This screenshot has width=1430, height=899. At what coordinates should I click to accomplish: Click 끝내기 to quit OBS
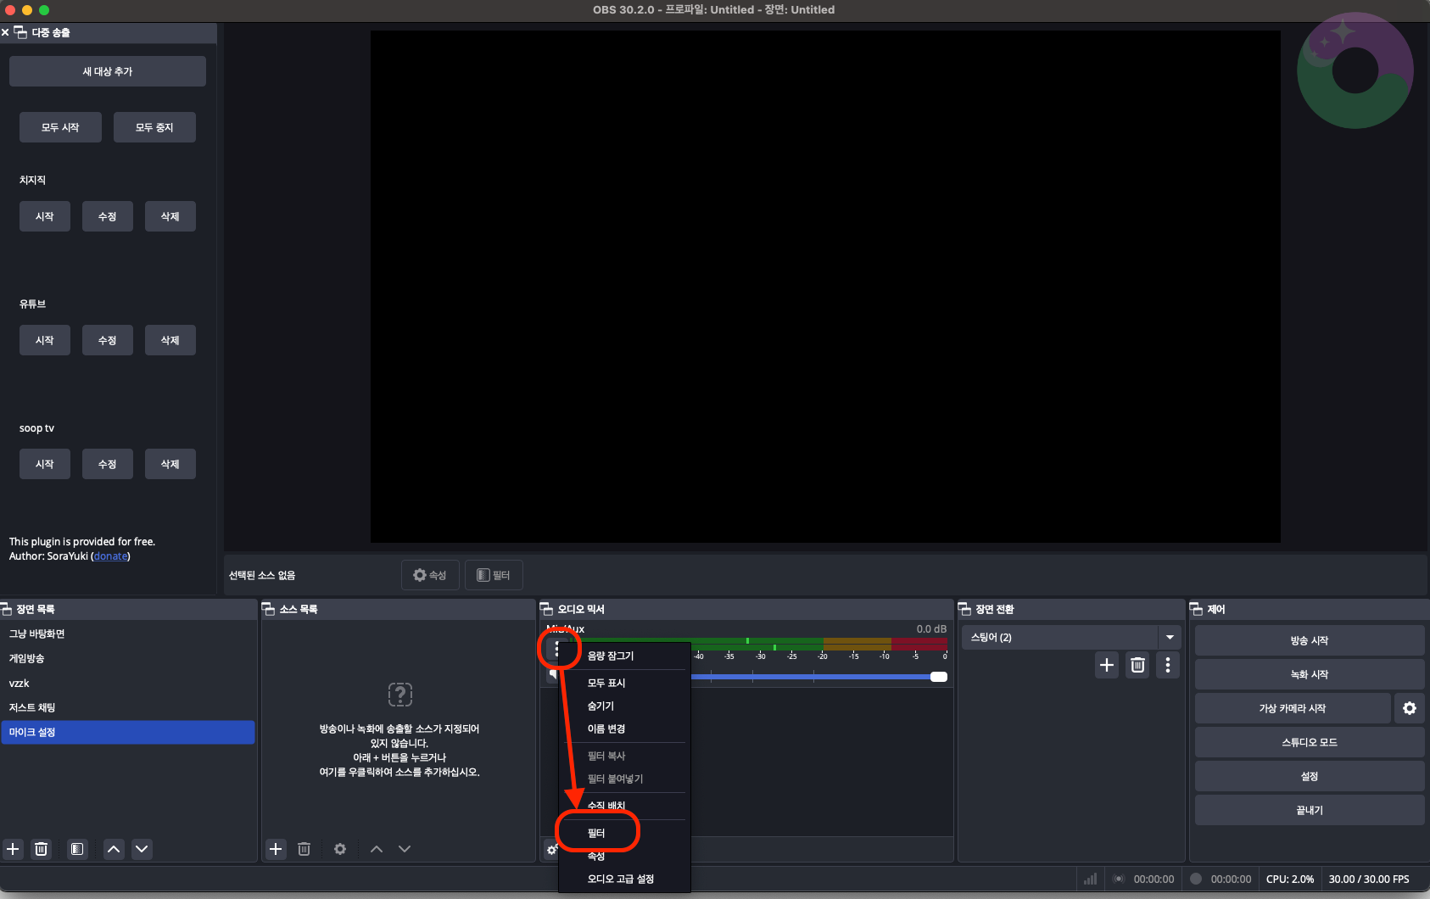[1310, 810]
